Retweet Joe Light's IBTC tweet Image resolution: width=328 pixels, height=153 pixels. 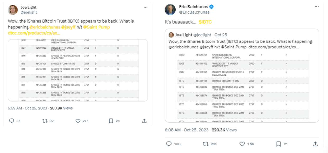pos(45,121)
